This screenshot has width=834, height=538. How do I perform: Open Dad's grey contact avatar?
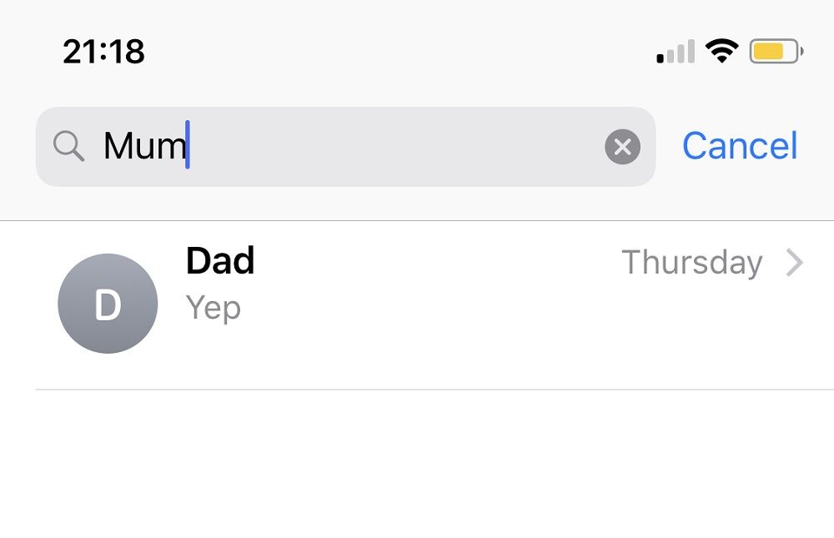point(108,304)
